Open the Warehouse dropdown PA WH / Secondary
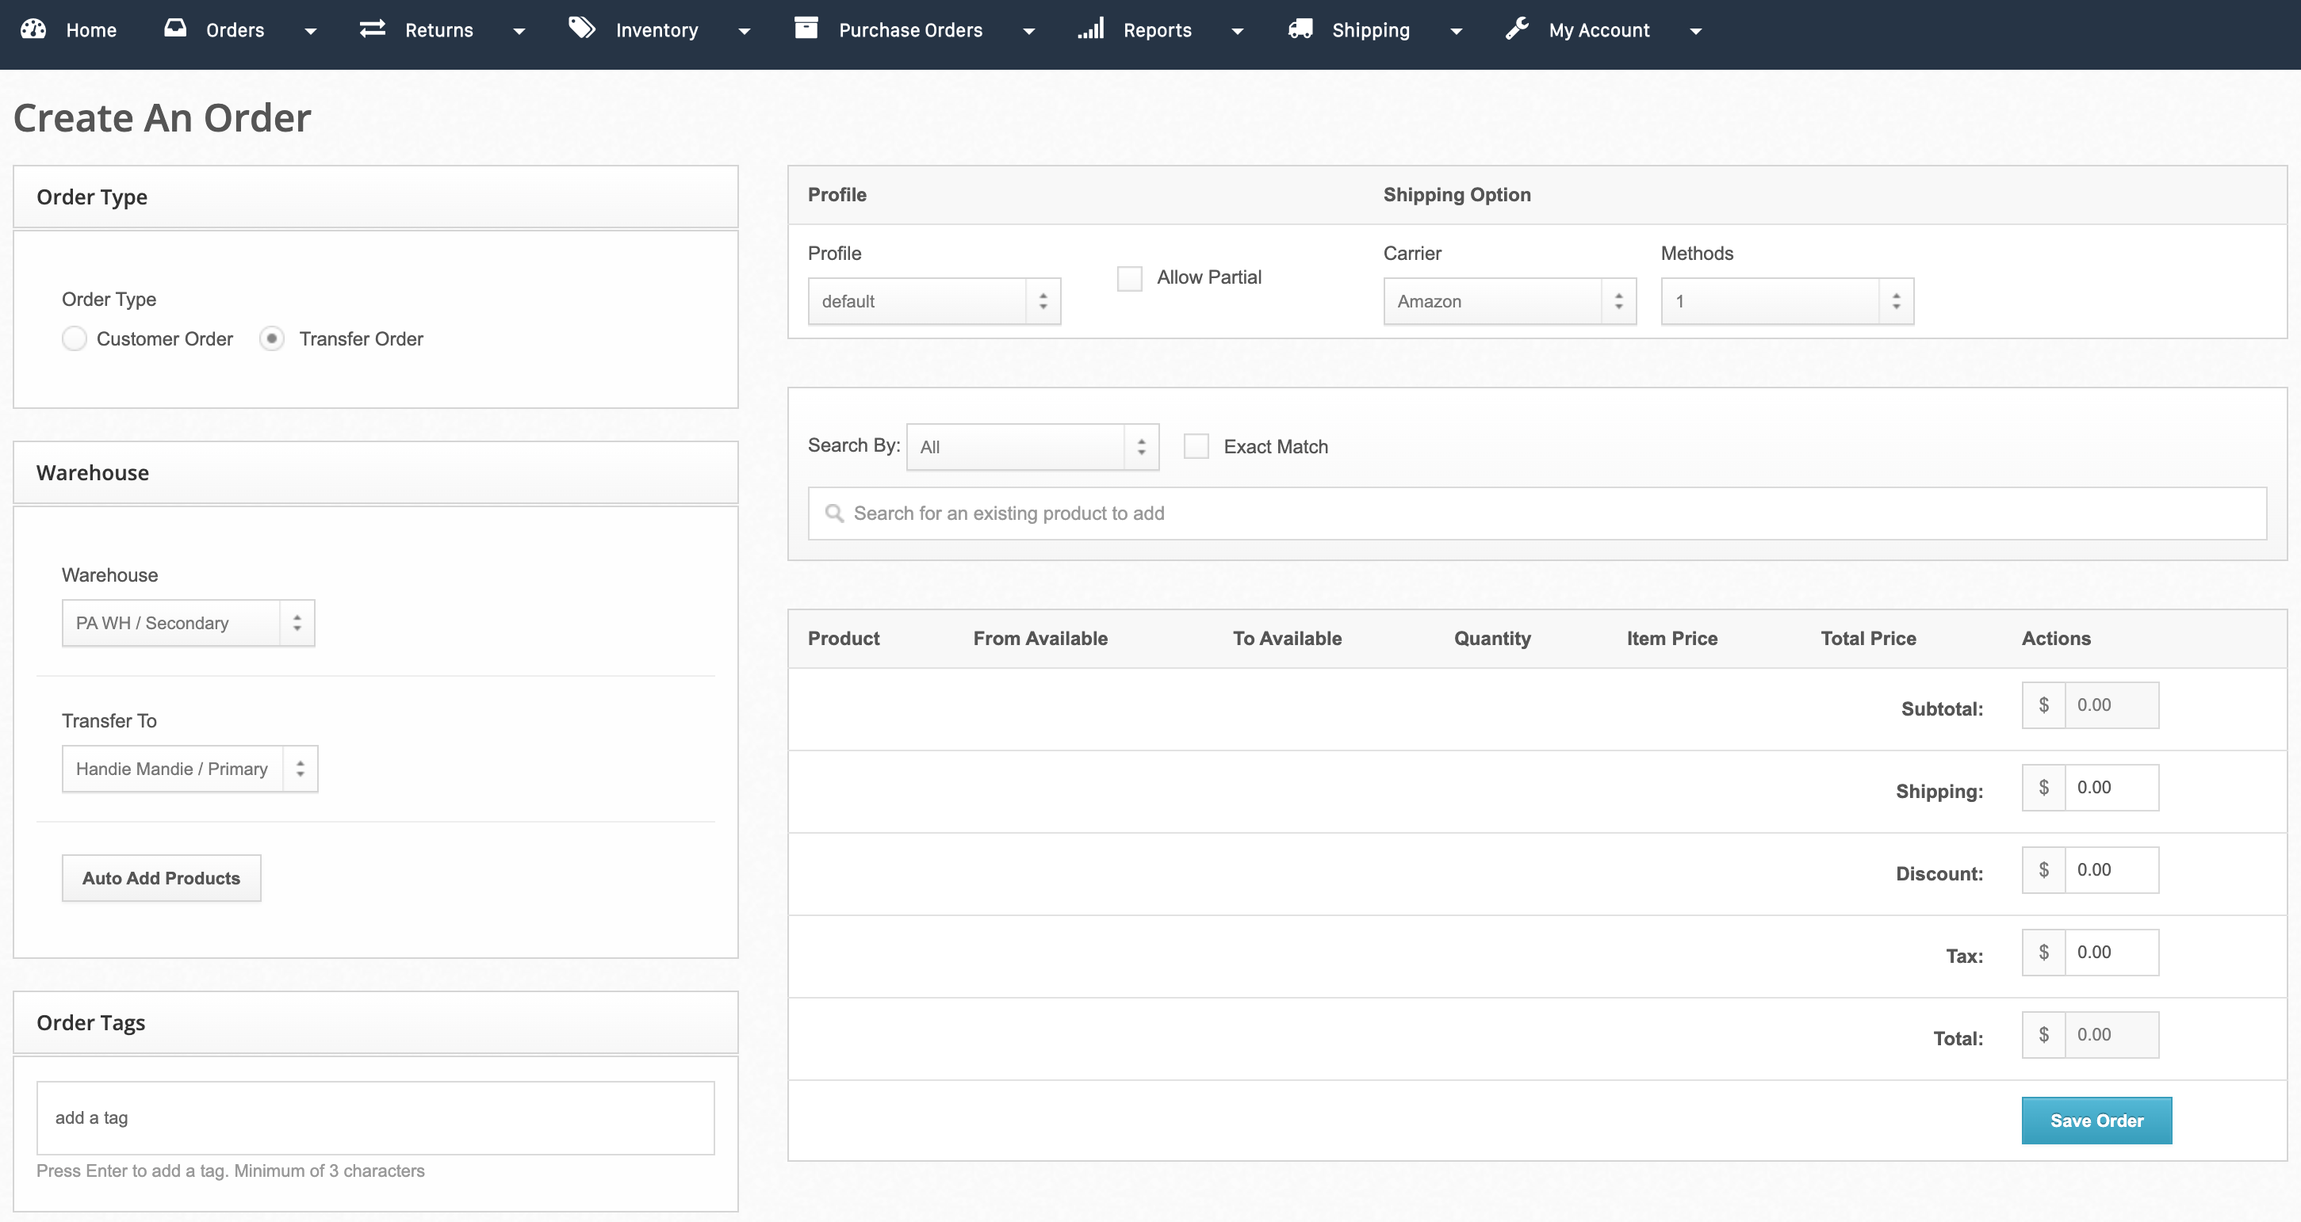This screenshot has height=1222, width=2301. pos(189,623)
